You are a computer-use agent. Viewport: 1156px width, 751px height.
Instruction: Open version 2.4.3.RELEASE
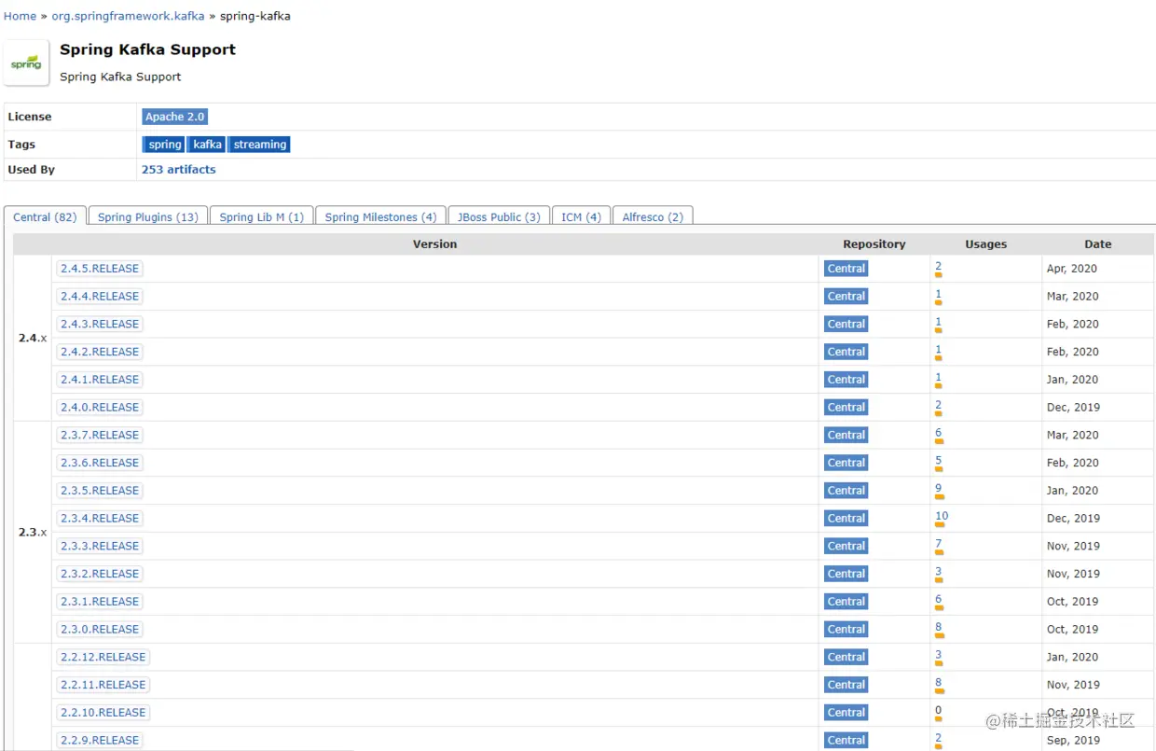pos(100,324)
